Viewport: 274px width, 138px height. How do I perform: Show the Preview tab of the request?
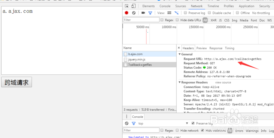click(201, 48)
